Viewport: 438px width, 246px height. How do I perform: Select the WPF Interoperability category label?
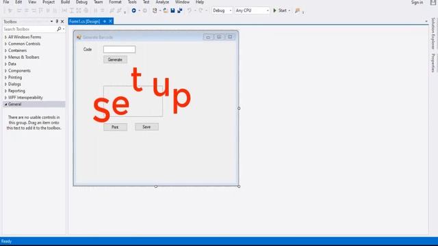25,97
